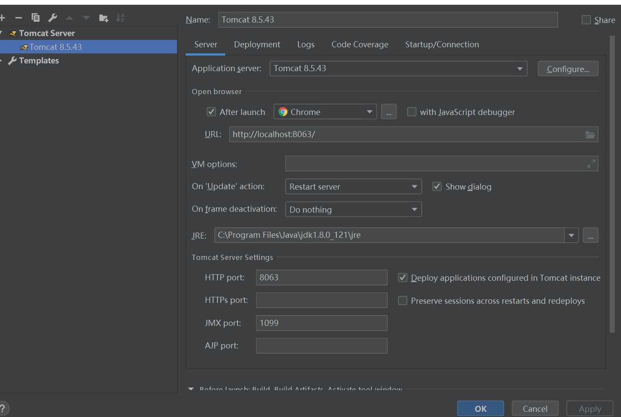Image resolution: width=621 pixels, height=417 pixels.
Task: Click the HTTP port field
Action: point(322,278)
